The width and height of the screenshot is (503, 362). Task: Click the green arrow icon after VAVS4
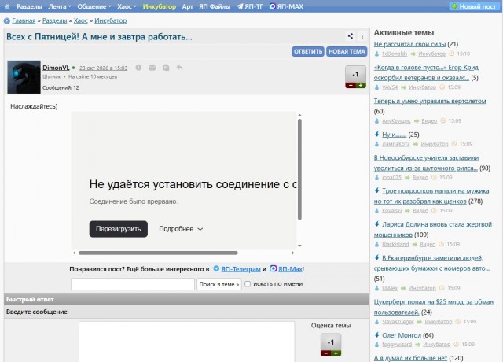click(x=403, y=87)
